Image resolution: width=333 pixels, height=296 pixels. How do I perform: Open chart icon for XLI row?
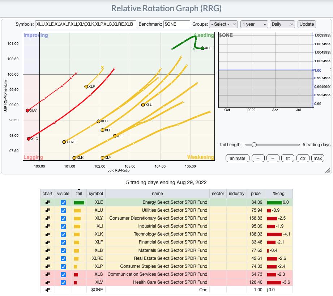tap(47, 226)
